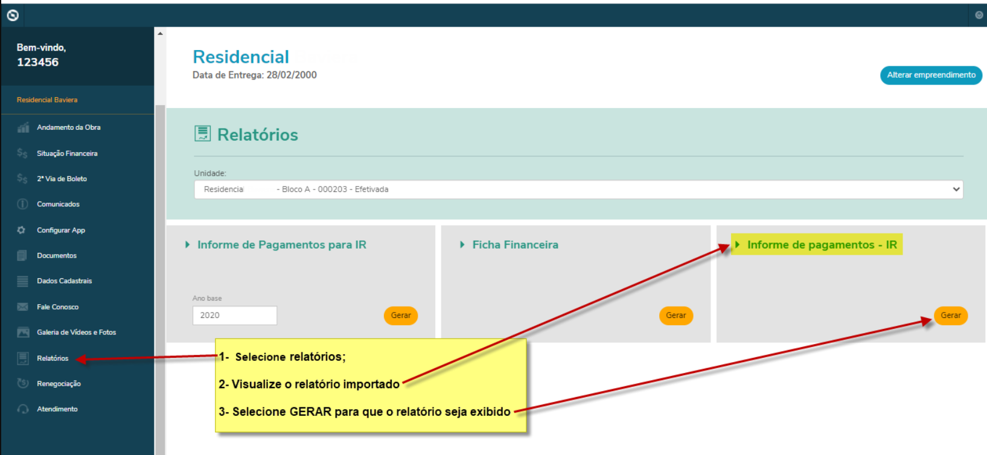Click the Informe de Pagamentos para IR title
987x455 pixels.
[x=282, y=244]
